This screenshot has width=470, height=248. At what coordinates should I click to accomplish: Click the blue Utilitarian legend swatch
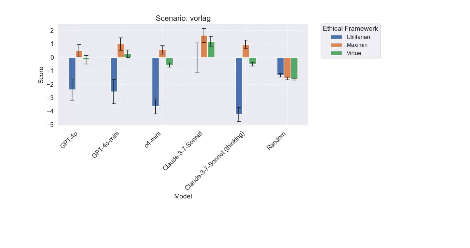[x=337, y=37]
